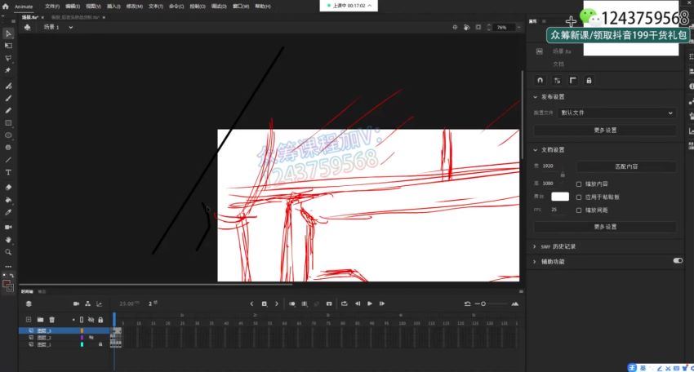694x372 pixels.
Task: Select the Hand tool
Action: click(8, 239)
